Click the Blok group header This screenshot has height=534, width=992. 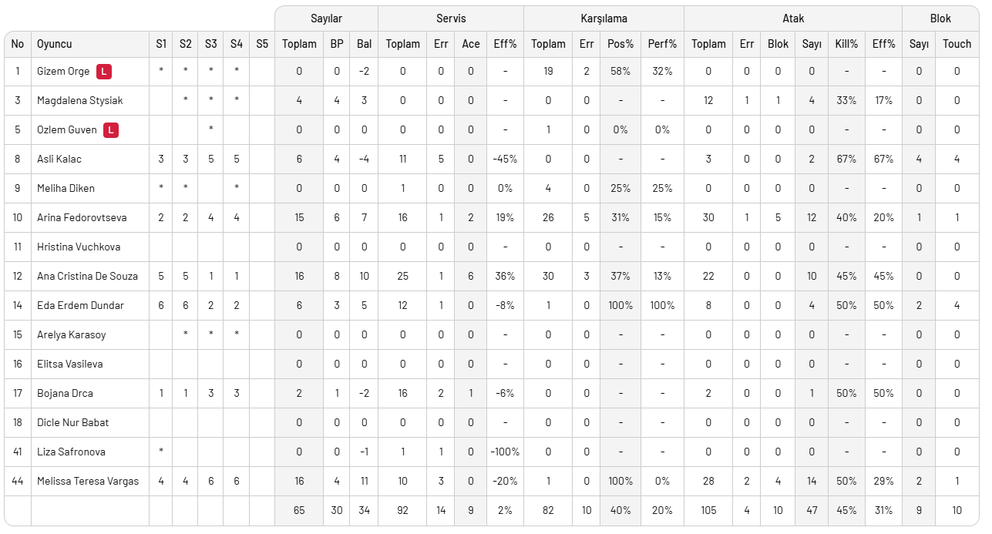(x=940, y=18)
